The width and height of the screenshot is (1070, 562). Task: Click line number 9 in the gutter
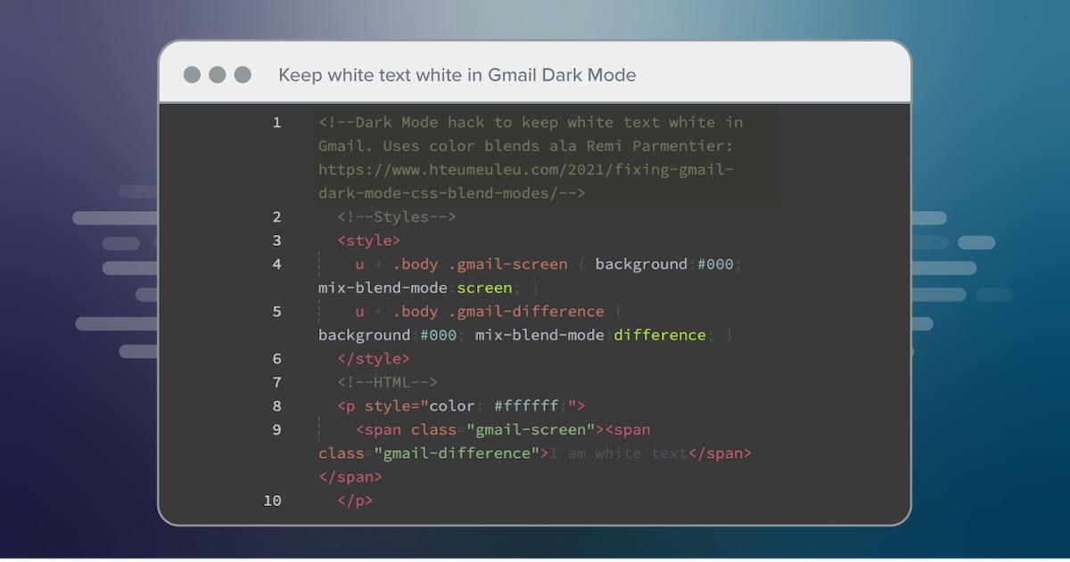click(x=276, y=429)
